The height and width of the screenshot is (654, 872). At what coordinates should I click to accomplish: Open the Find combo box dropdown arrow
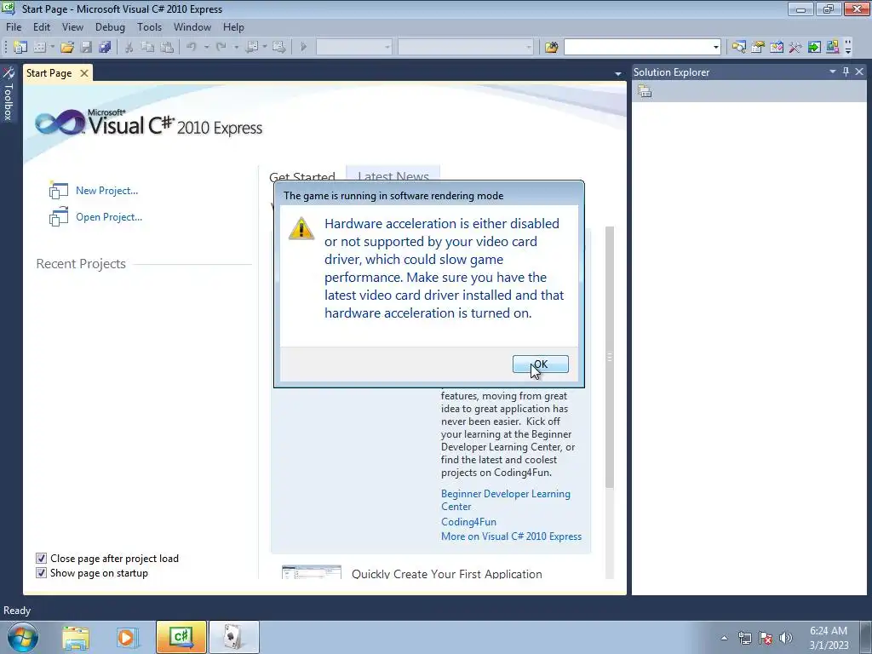coord(715,48)
